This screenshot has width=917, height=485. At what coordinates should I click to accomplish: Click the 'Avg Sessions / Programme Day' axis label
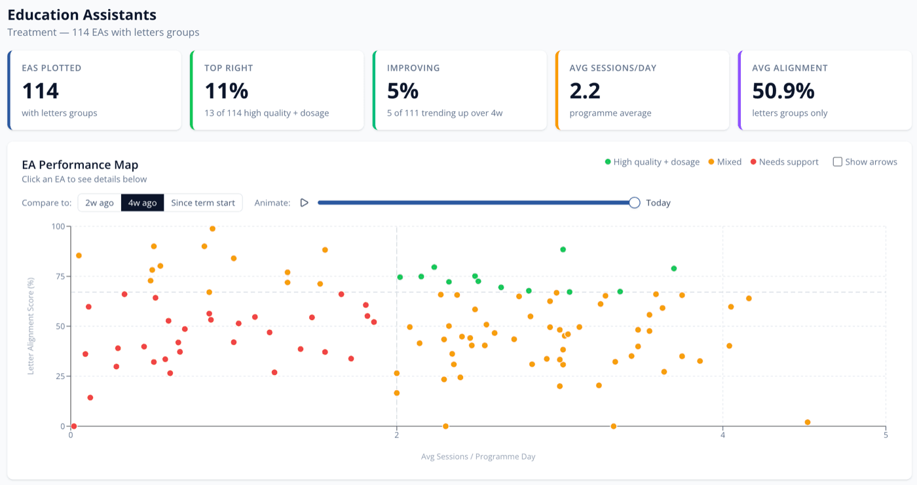pos(478,457)
